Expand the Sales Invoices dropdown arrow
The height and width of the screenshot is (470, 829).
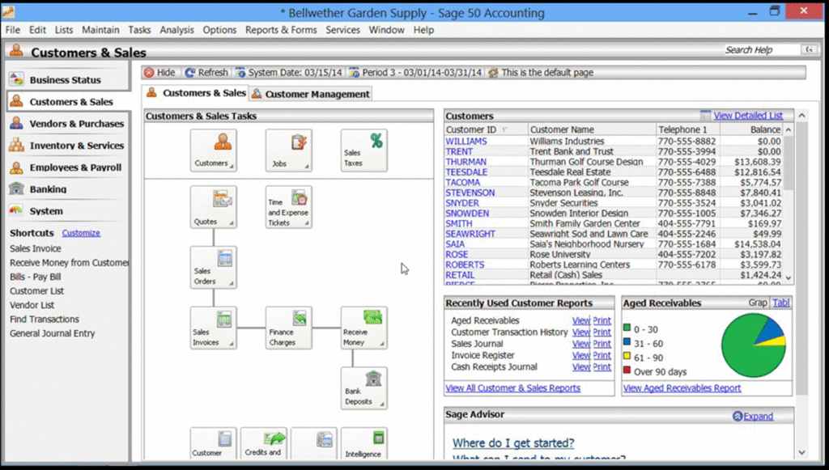coord(231,344)
